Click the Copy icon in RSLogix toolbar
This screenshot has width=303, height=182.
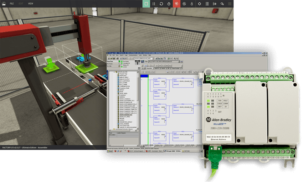(123, 58)
